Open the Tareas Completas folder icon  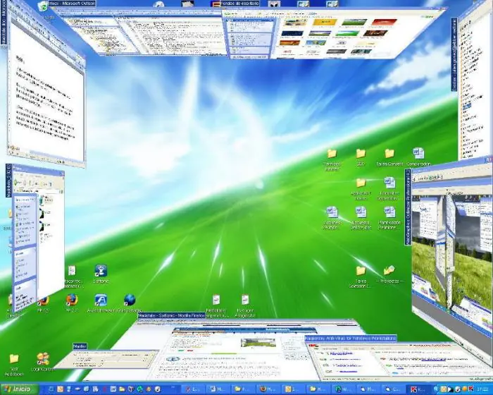[x=389, y=154]
